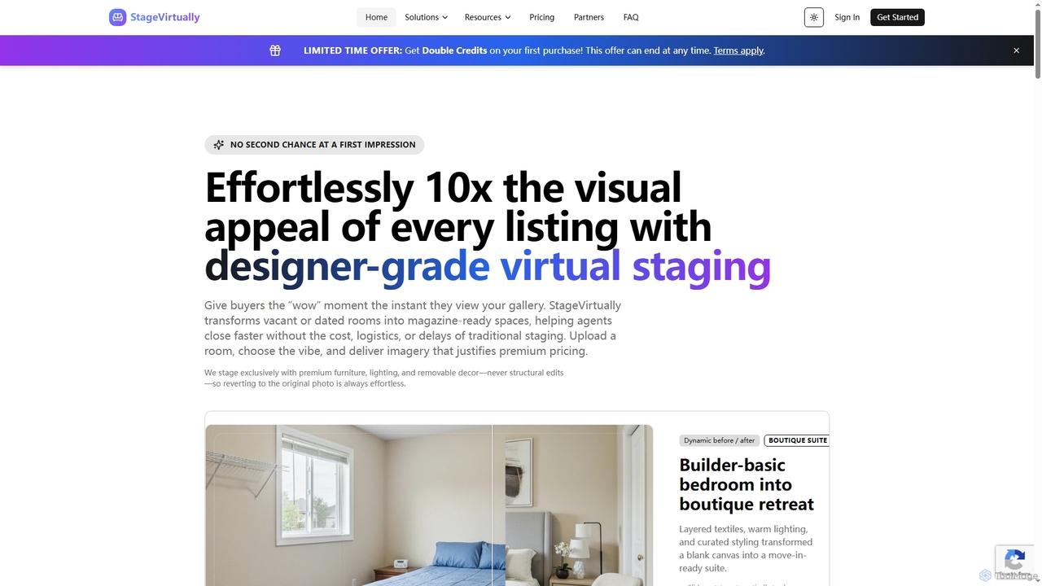Click the Builder-basic bedroom into boutique retreat heading
Screen dimensions: 1042x586
tap(746, 484)
